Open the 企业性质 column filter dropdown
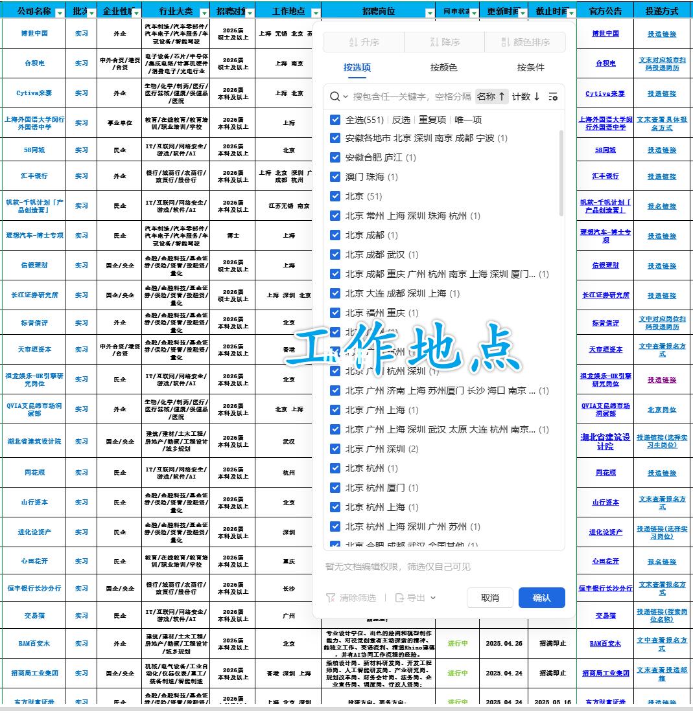This screenshot has width=693, height=713. pyautogui.click(x=136, y=13)
